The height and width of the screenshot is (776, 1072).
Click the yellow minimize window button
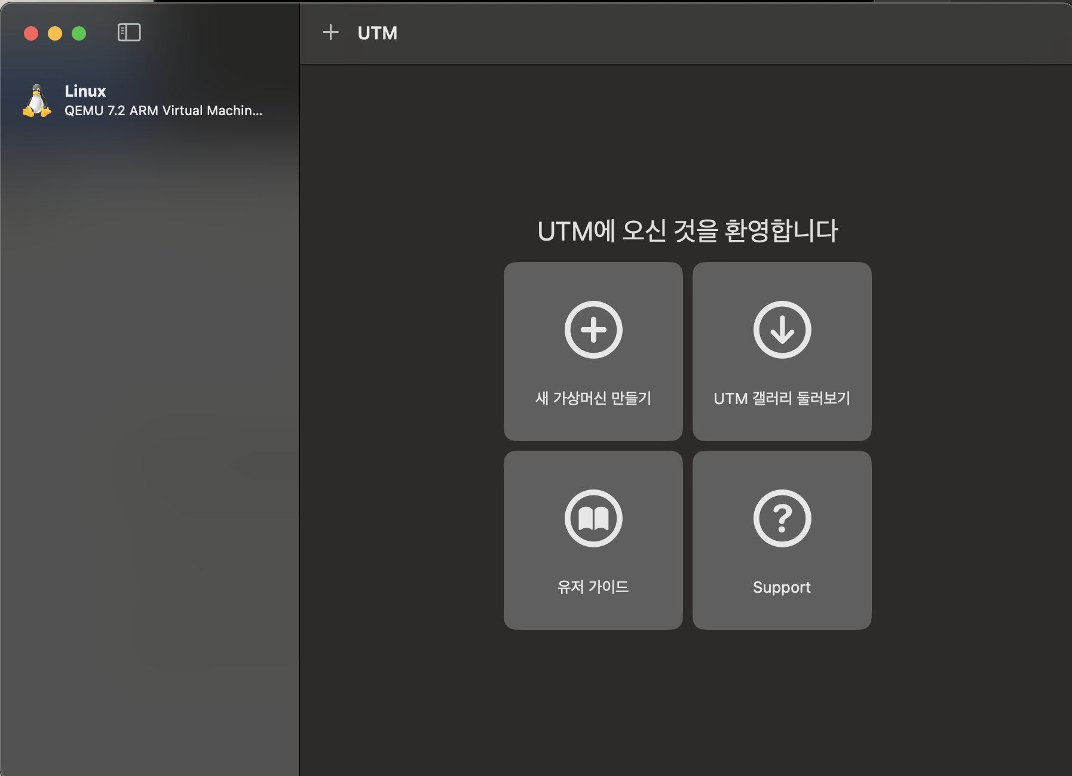coord(55,33)
